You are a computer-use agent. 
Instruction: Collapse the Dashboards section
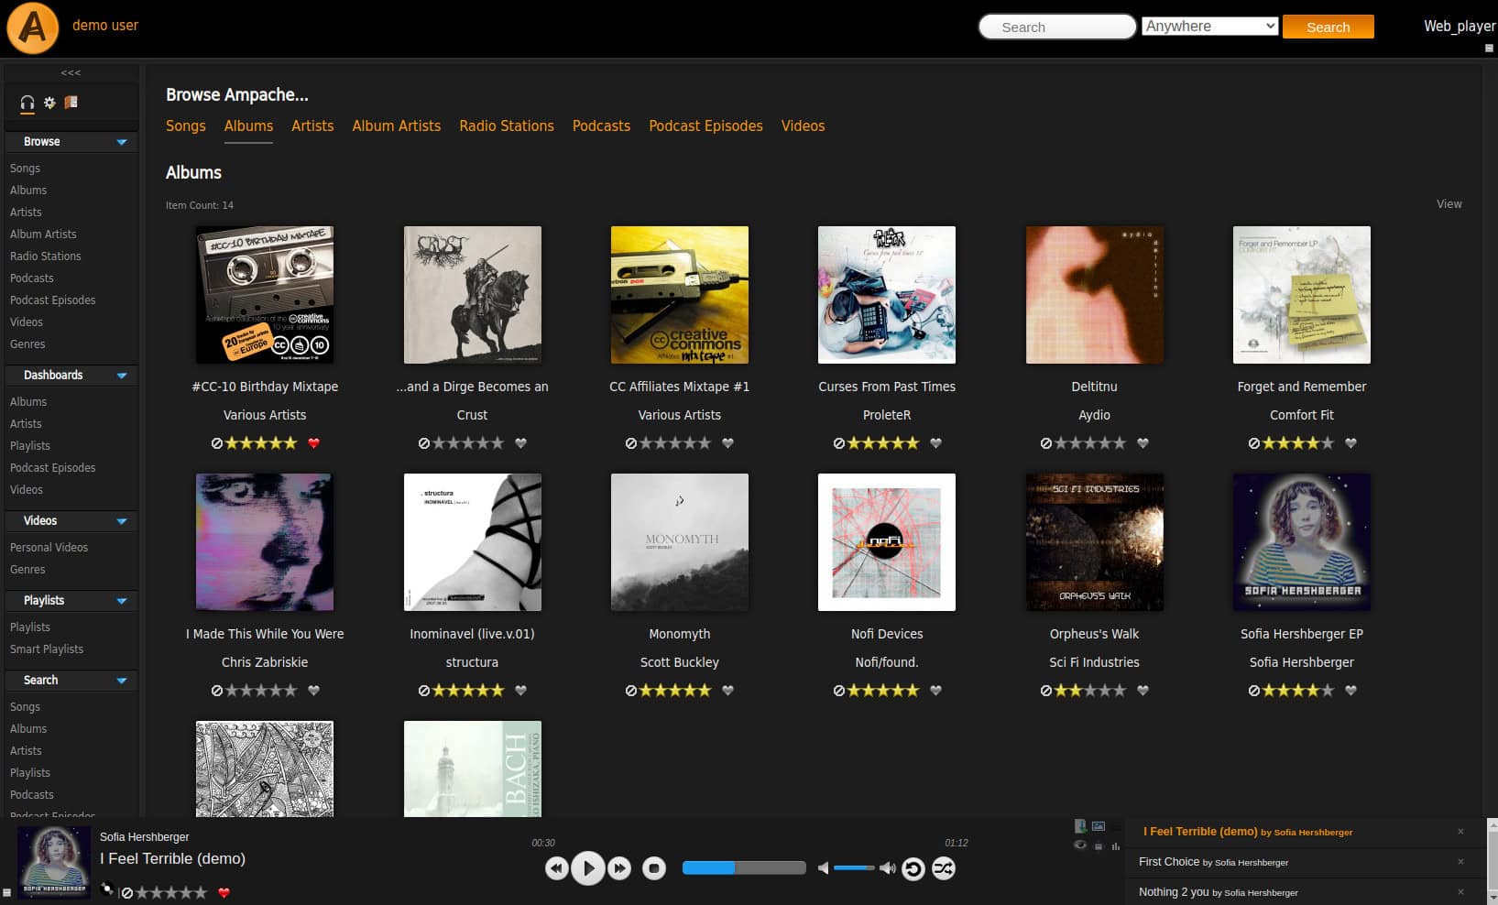pyautogui.click(x=120, y=376)
